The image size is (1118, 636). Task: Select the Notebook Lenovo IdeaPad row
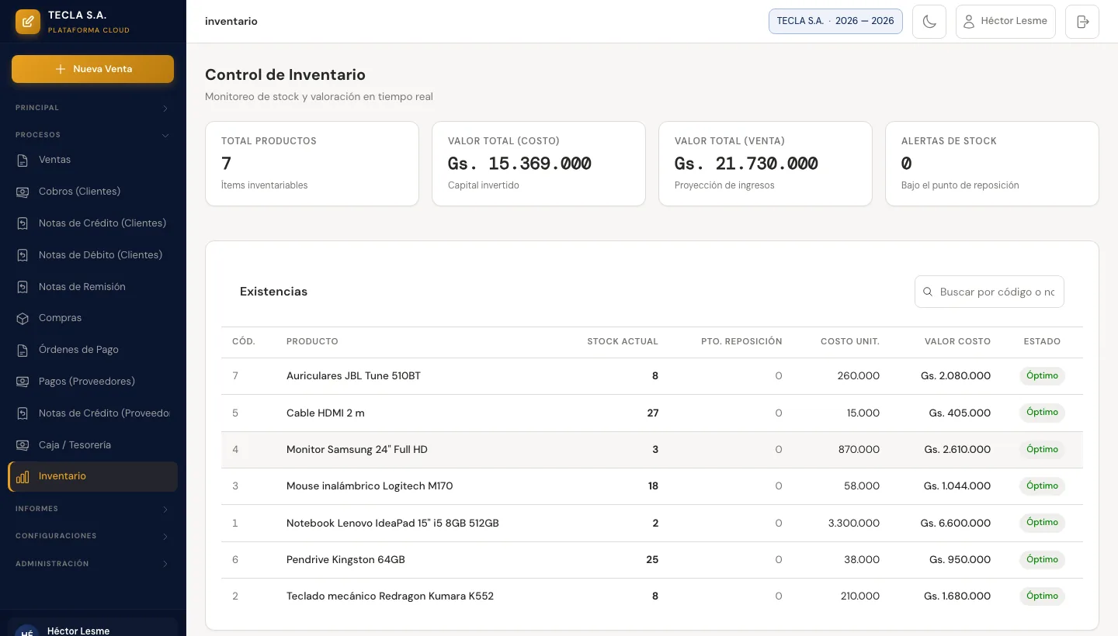[652, 524]
